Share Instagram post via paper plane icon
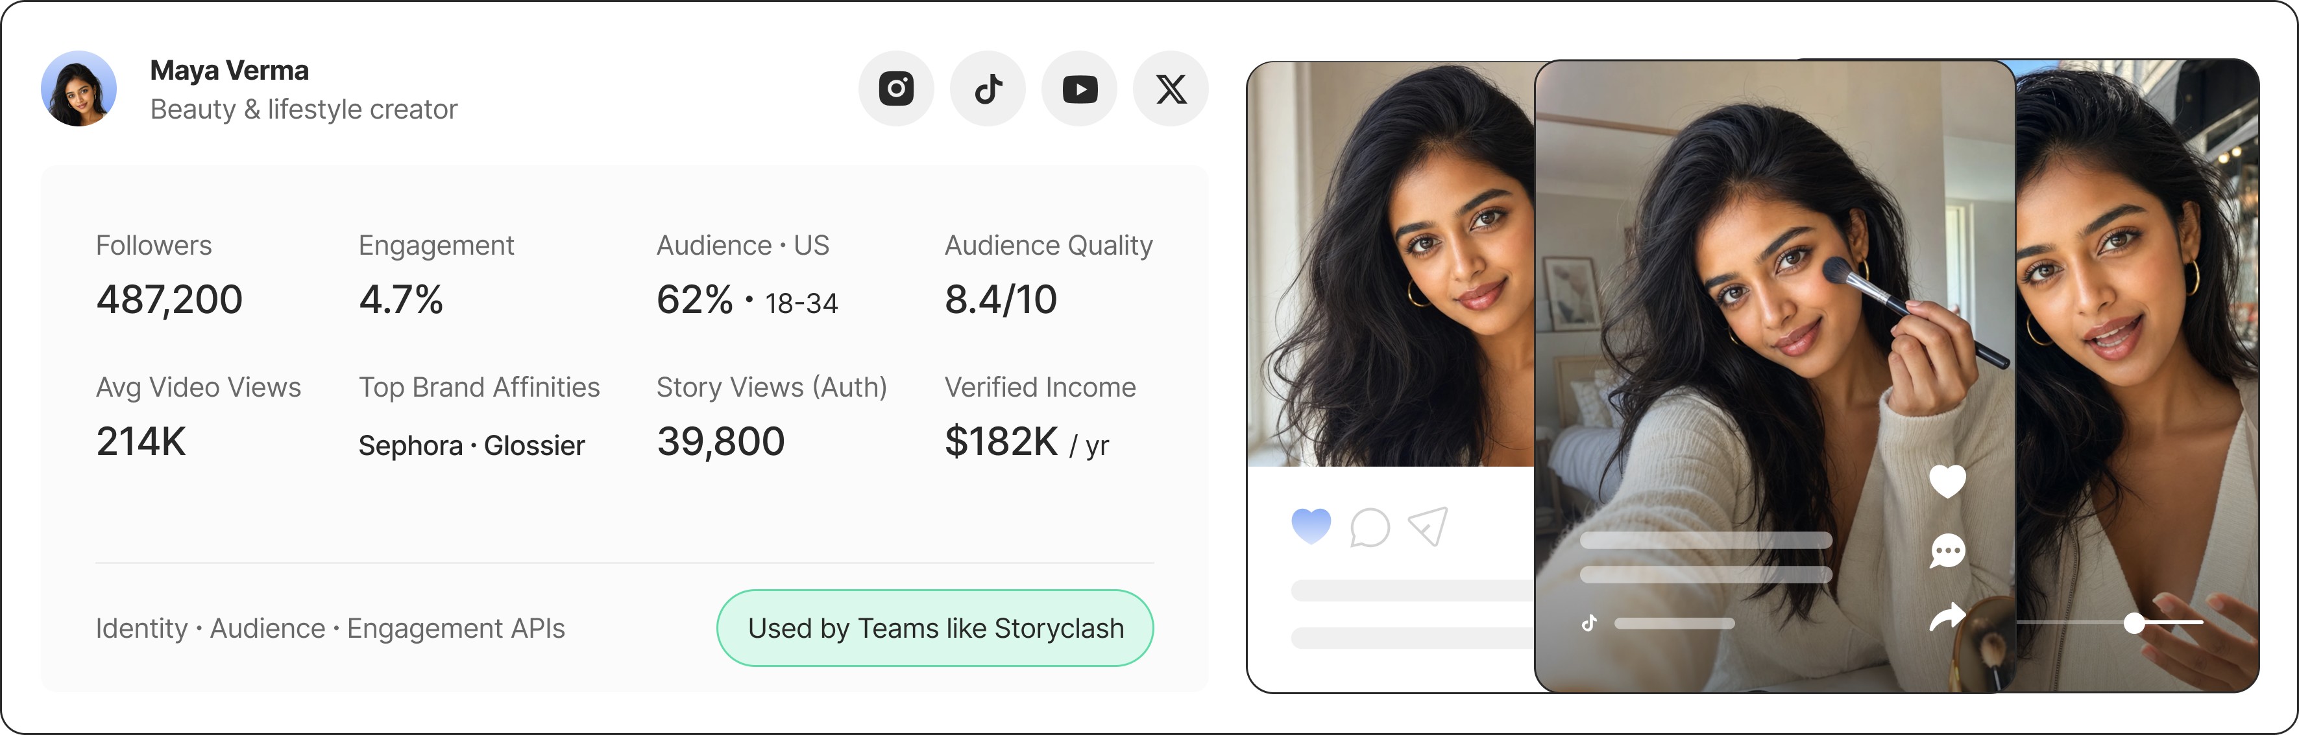The height and width of the screenshot is (735, 2299). click(1428, 526)
